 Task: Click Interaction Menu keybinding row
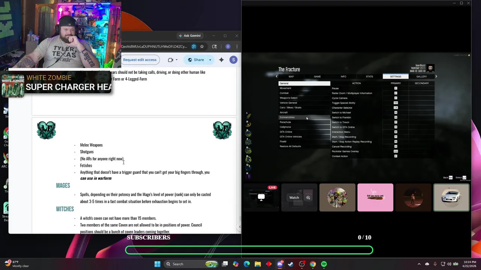pyautogui.click(x=383, y=132)
